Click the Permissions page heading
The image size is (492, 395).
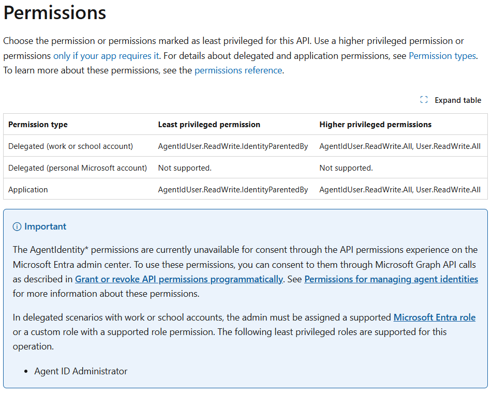click(55, 13)
